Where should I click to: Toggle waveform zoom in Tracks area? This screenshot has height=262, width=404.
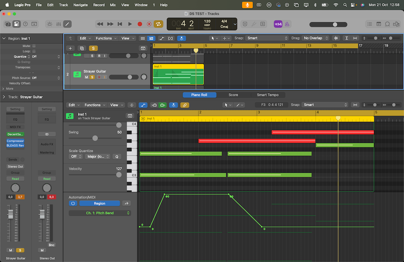pyautogui.click(x=336, y=38)
